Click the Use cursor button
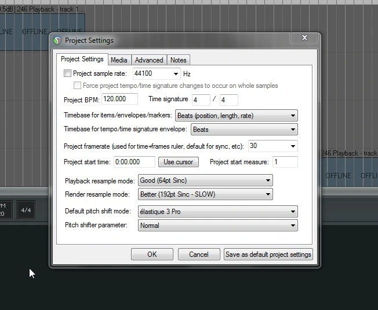Screen dimensions: 378x310 point(179,162)
